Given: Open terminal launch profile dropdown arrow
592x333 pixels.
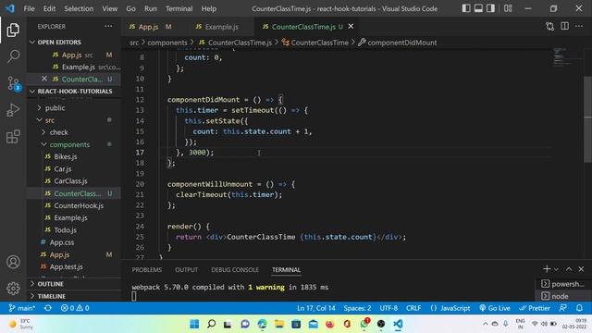Looking at the screenshot, I should tap(556, 269).
